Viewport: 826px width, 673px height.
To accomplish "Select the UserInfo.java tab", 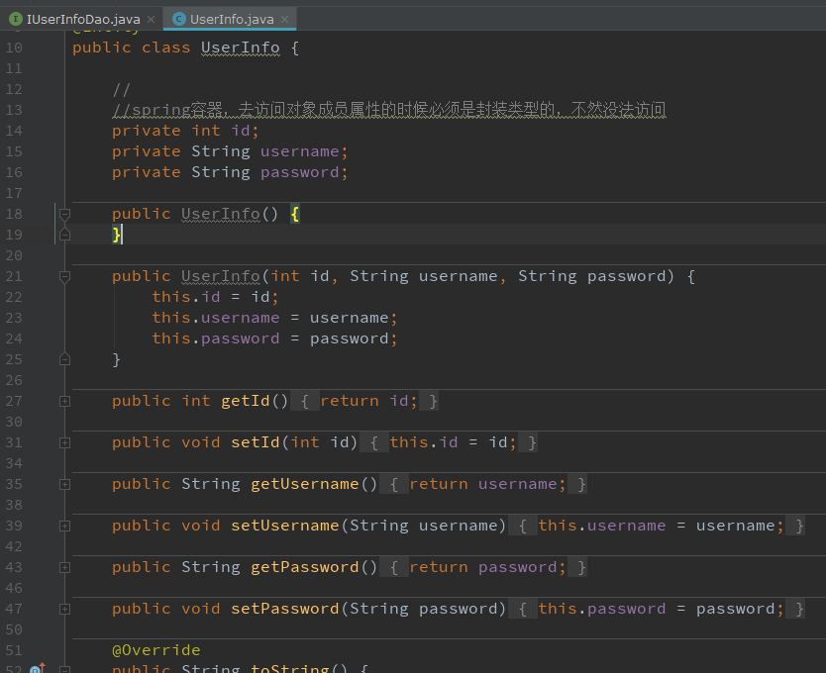I will point(231,20).
